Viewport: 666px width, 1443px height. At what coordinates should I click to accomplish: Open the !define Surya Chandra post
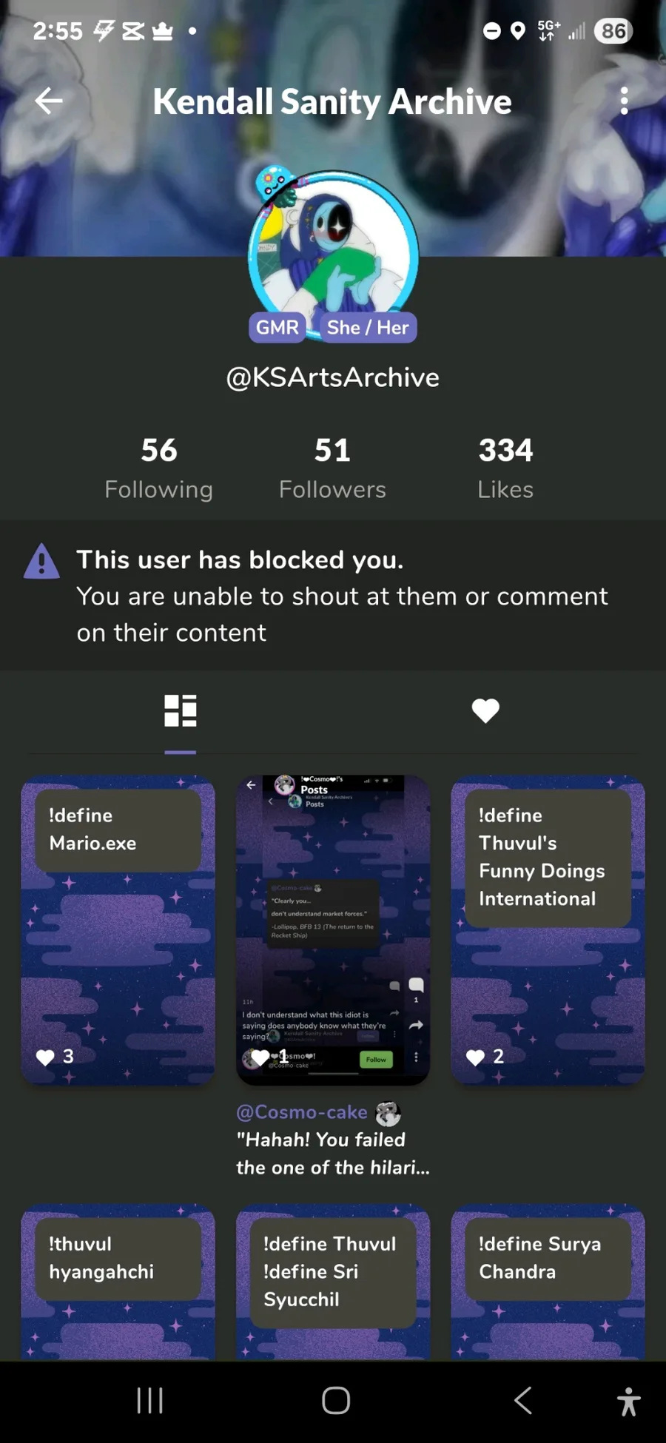(548, 1282)
